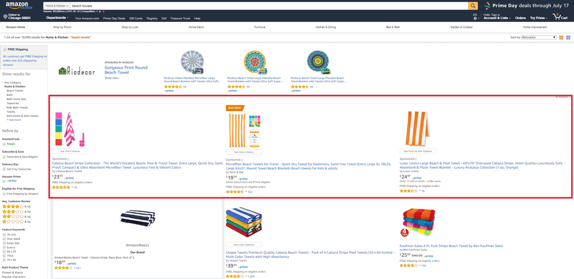Screen dimensions: 574x279
Task: Enable the FREE Shipping checkbox
Action: coord(4,49)
